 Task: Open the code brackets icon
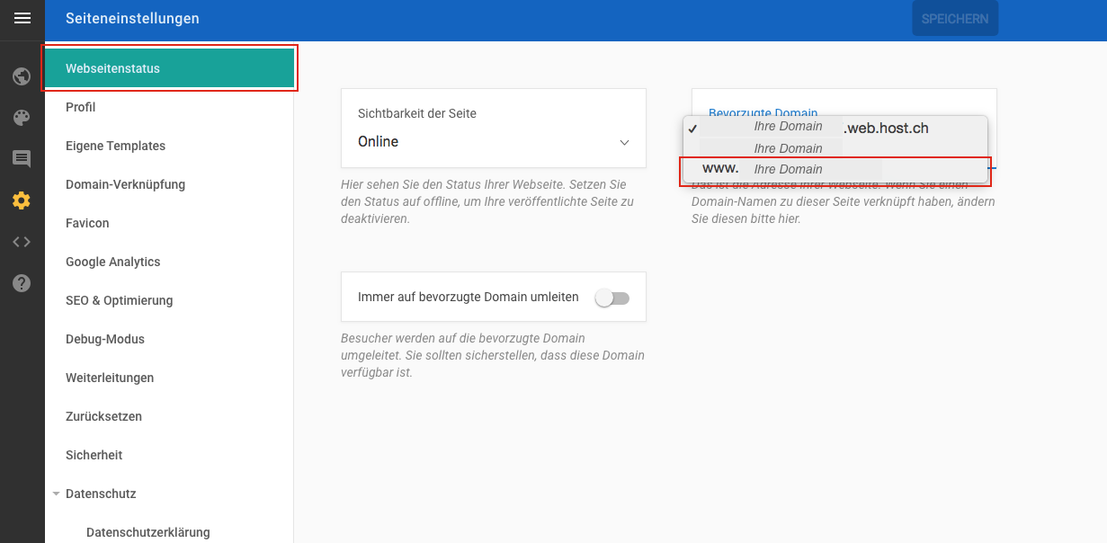pyautogui.click(x=22, y=242)
